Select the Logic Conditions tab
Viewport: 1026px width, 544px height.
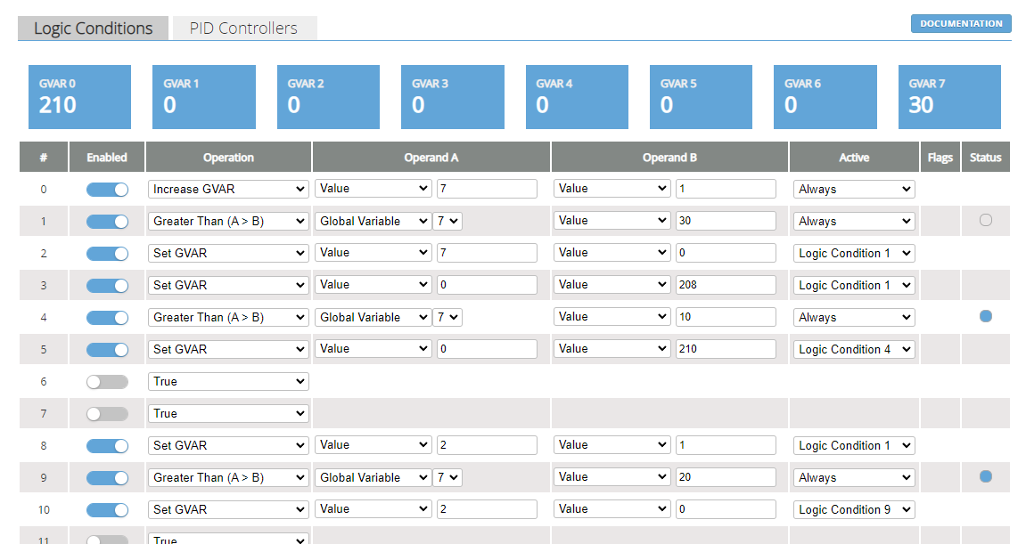click(92, 28)
